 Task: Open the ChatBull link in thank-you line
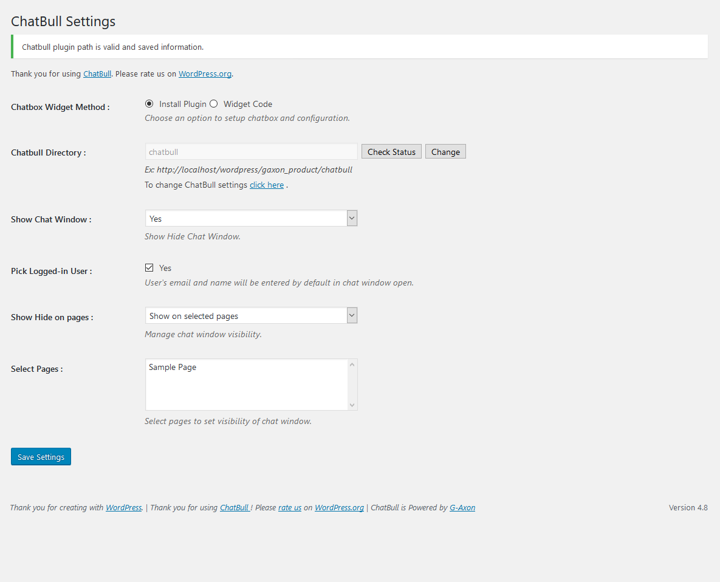(x=97, y=74)
